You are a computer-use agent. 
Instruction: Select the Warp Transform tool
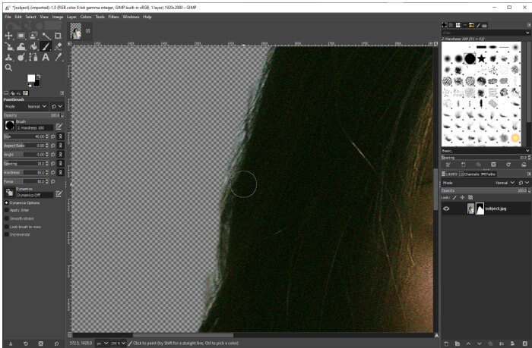[21, 46]
